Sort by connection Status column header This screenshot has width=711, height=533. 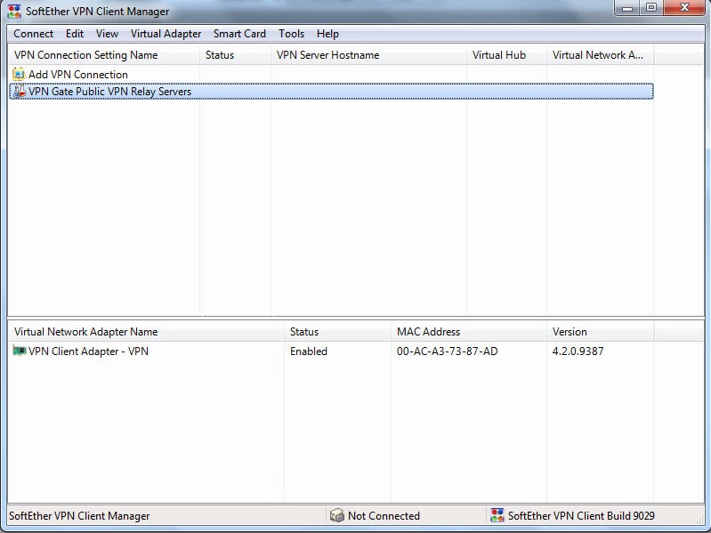(235, 55)
